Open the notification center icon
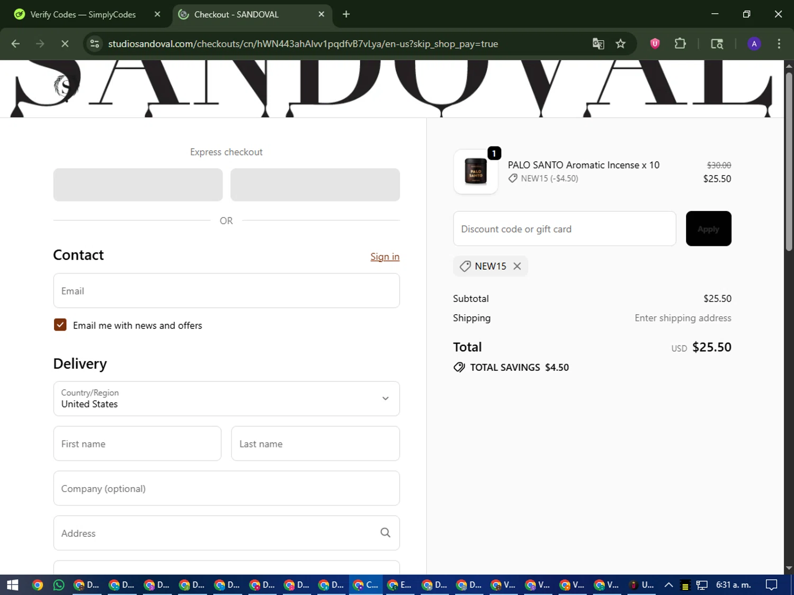Screen dimensions: 794x595 [x=772, y=585]
